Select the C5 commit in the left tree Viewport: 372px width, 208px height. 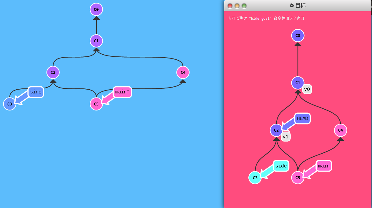click(x=96, y=104)
